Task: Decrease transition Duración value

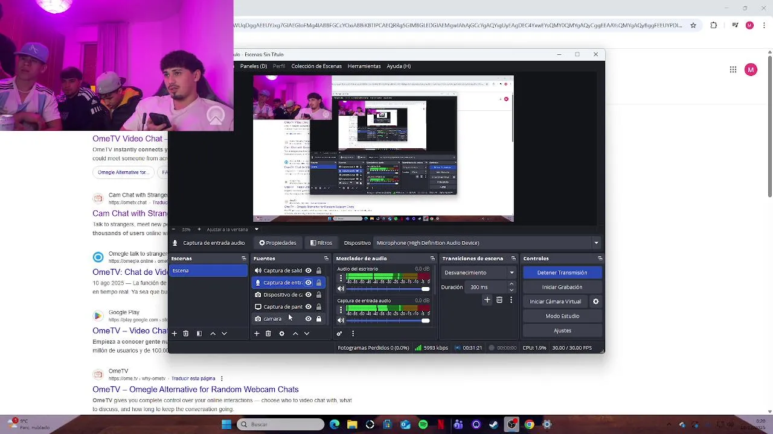Action: point(512,290)
